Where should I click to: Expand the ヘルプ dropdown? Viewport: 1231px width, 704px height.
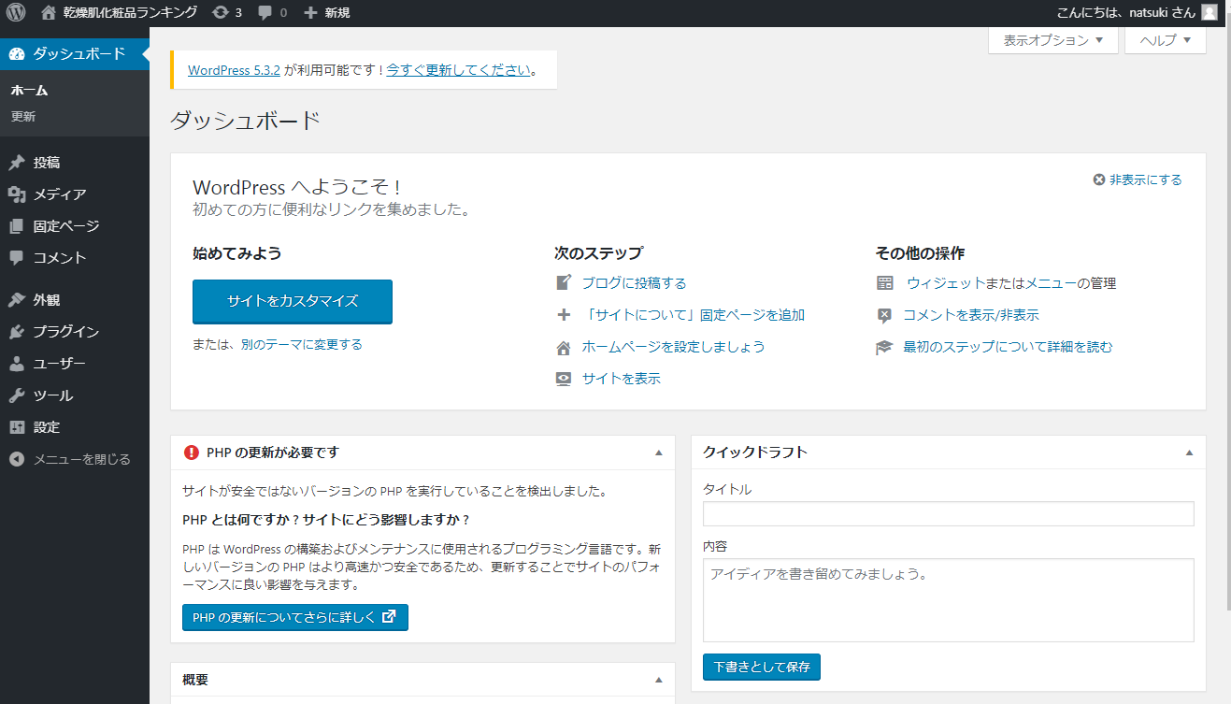[x=1166, y=40]
